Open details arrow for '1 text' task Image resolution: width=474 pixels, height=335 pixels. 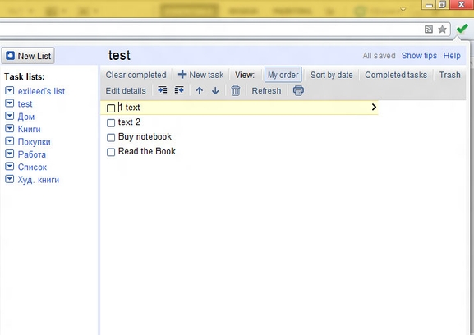(x=374, y=107)
